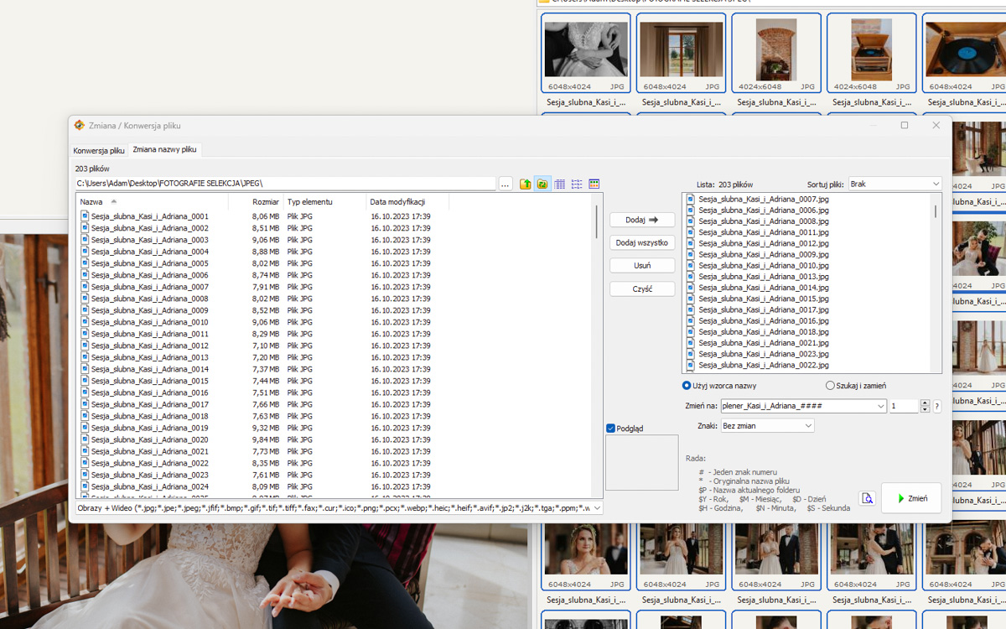
Task: Click file icon of Sesja_slubna_Kasi_i_Adriana_0007.jpg in list
Action: click(x=692, y=199)
